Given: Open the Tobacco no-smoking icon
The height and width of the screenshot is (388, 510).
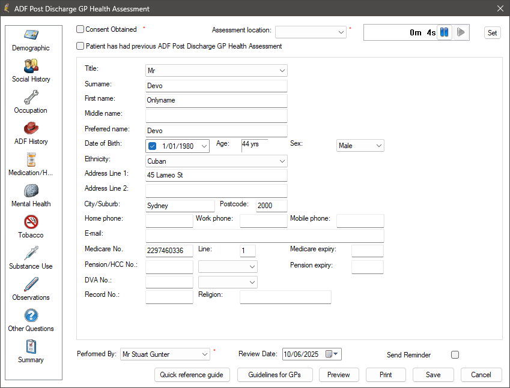Looking at the screenshot, I should point(31,222).
